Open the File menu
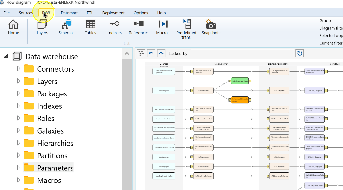343x190 pixels. 7,13
